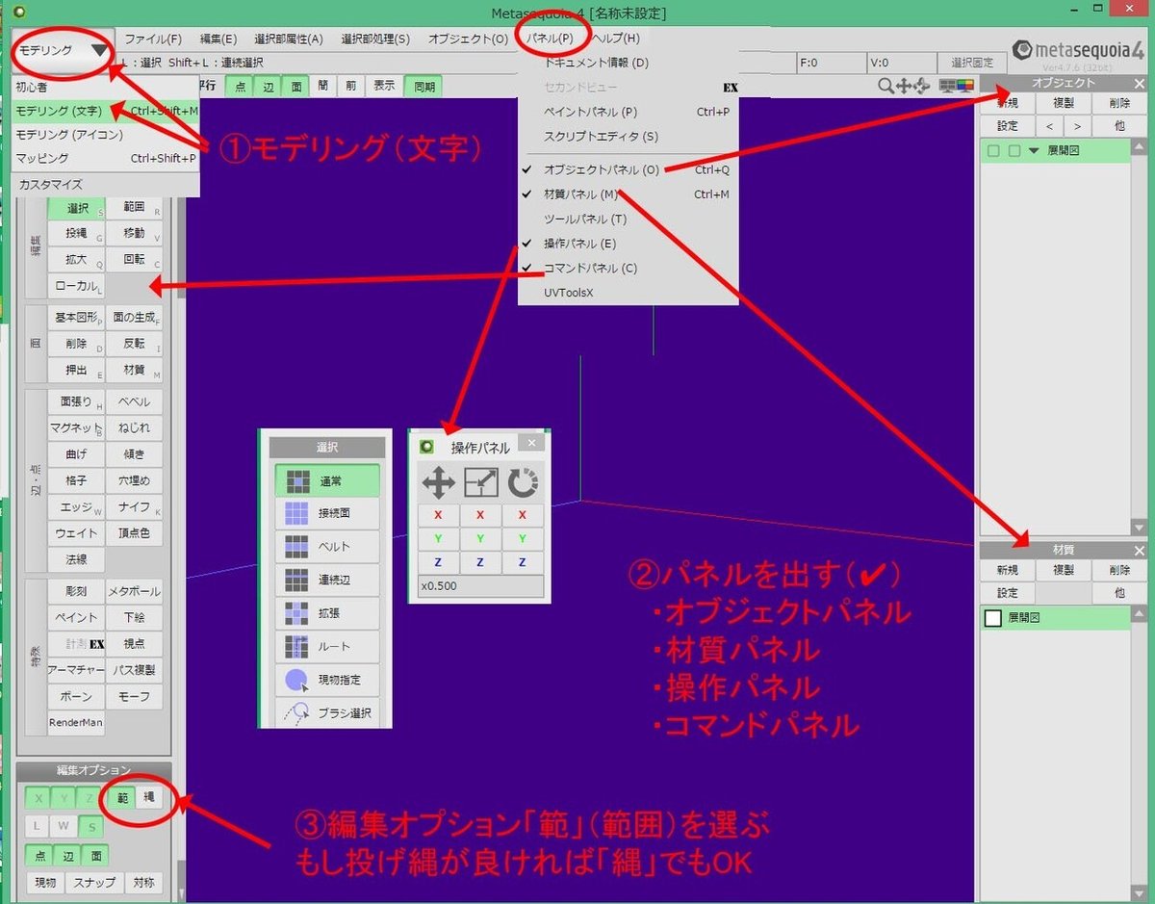Select the ナイフ command button

(x=134, y=506)
